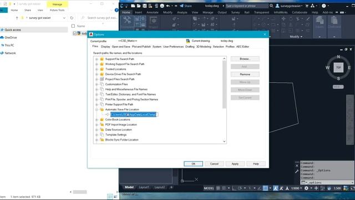Click the magnifier icon beside keyword search

coord(271,6)
